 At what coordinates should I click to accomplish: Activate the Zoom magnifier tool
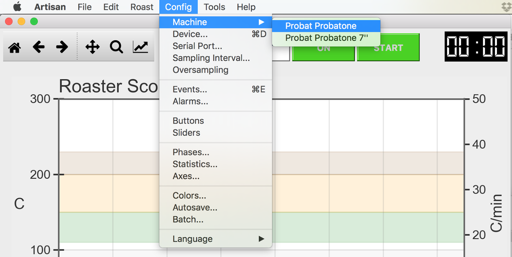116,47
